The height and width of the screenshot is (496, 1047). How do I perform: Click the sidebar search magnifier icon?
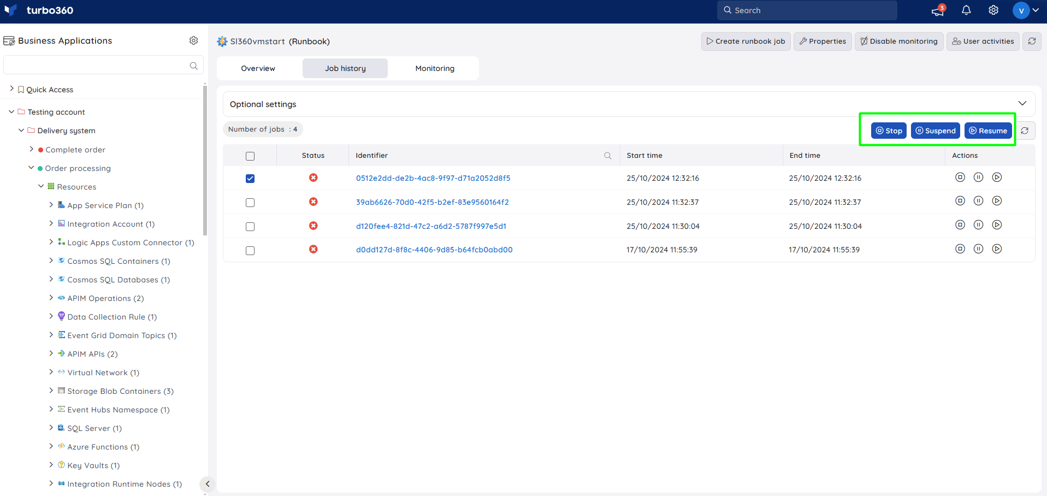[193, 66]
